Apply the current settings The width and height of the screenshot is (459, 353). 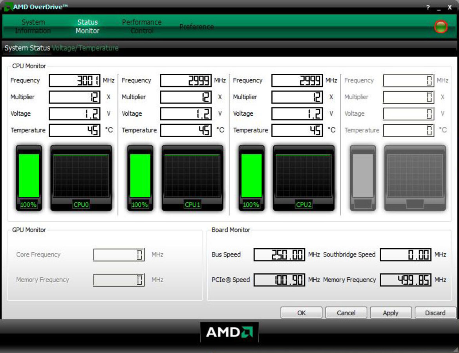click(x=391, y=313)
